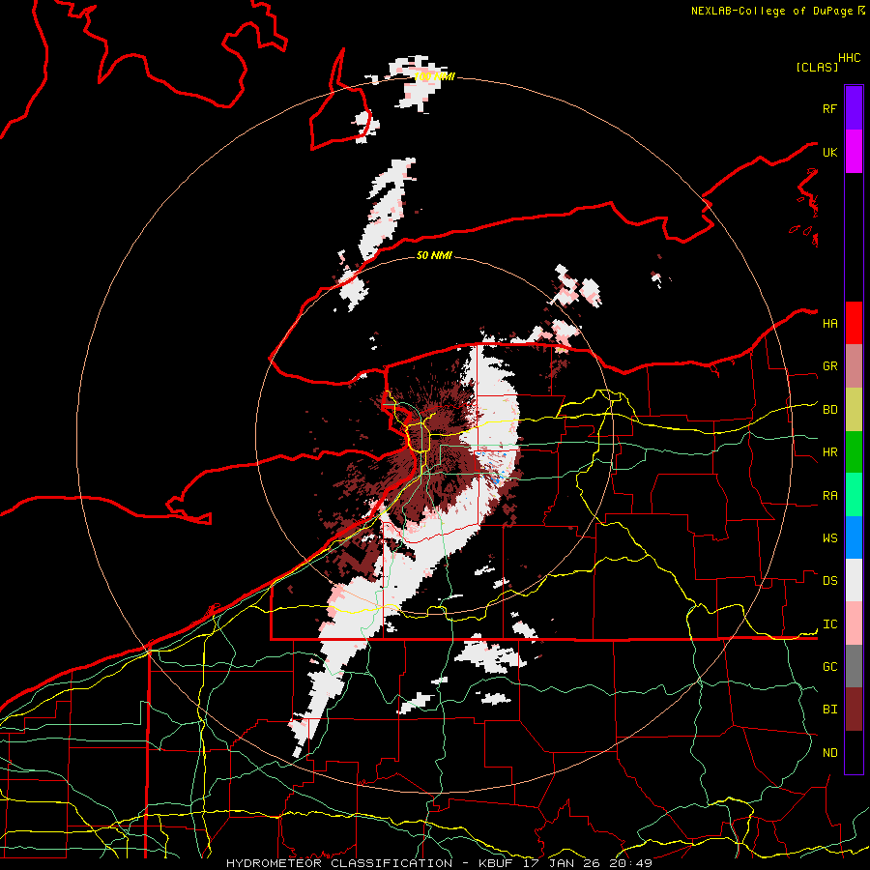Select the brown BI legend swatch

854,710
